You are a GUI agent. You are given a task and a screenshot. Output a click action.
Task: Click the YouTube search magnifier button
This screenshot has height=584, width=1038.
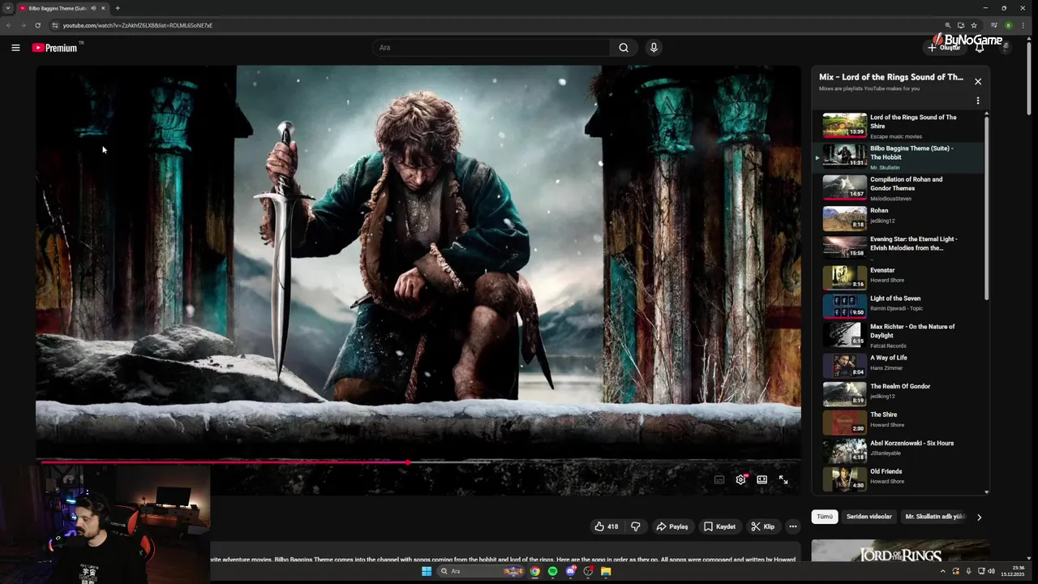[x=624, y=48]
